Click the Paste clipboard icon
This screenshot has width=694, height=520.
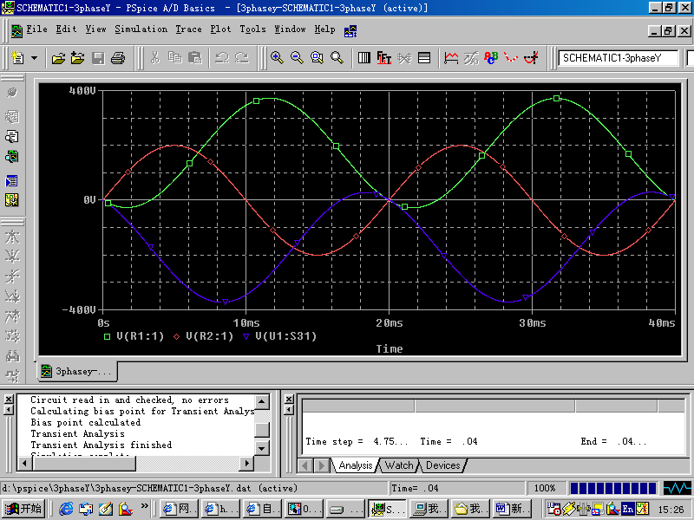(194, 57)
